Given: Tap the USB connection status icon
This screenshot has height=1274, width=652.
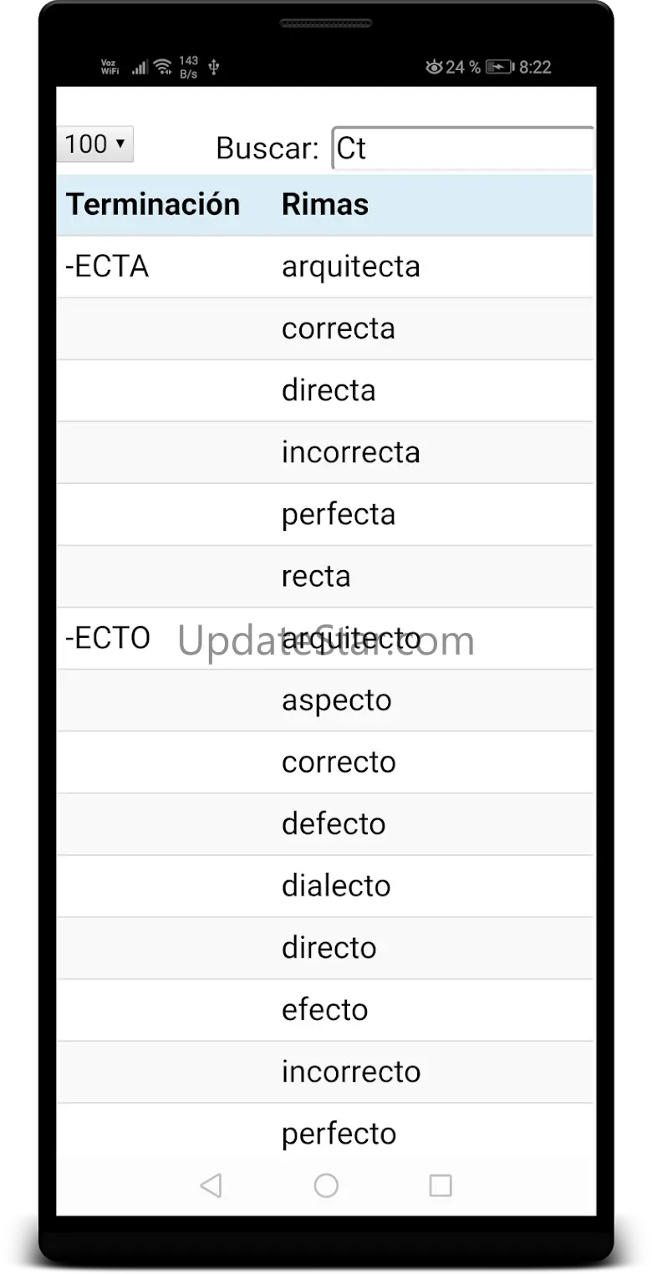Looking at the screenshot, I should (214, 67).
